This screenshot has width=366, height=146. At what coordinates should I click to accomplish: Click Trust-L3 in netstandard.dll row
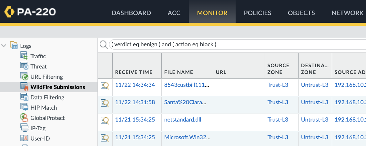(x=278, y=120)
